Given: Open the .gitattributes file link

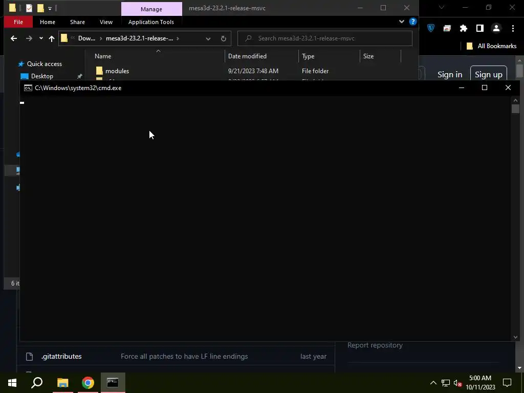Looking at the screenshot, I should click(x=61, y=356).
